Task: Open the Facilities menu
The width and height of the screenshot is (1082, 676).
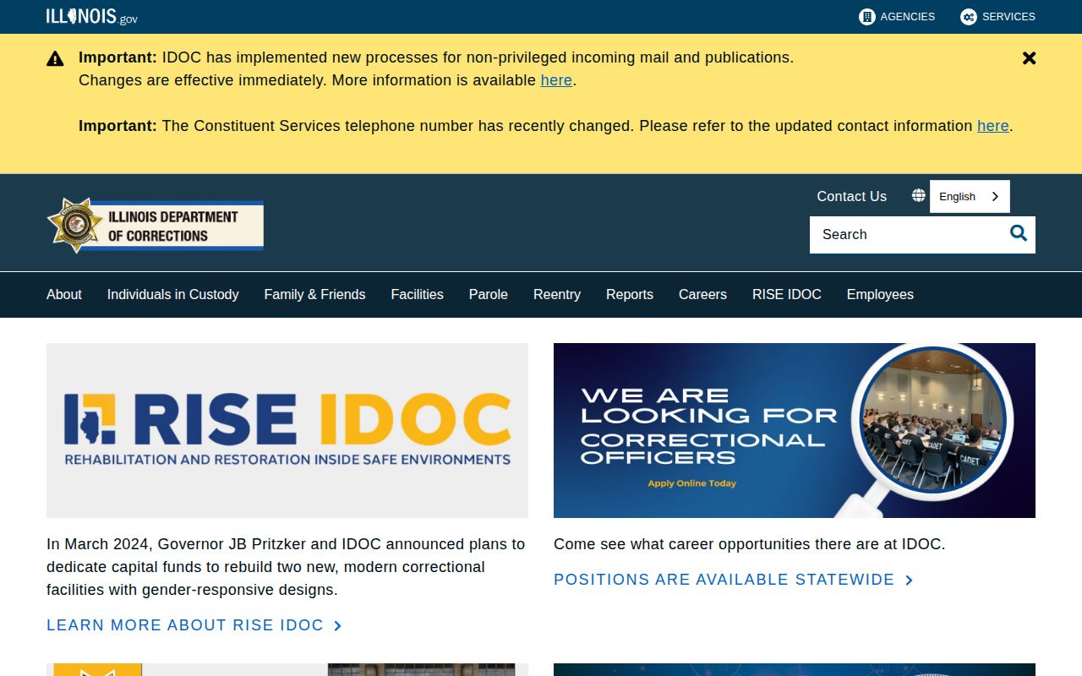Action: 417,294
